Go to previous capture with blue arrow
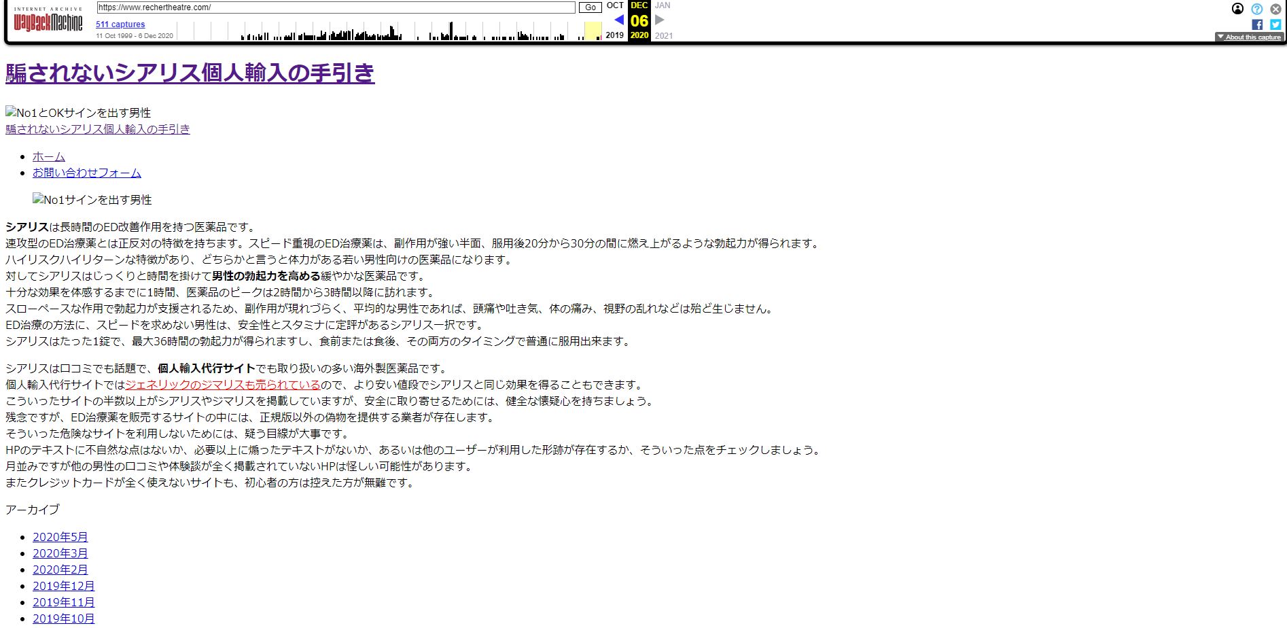 618,20
